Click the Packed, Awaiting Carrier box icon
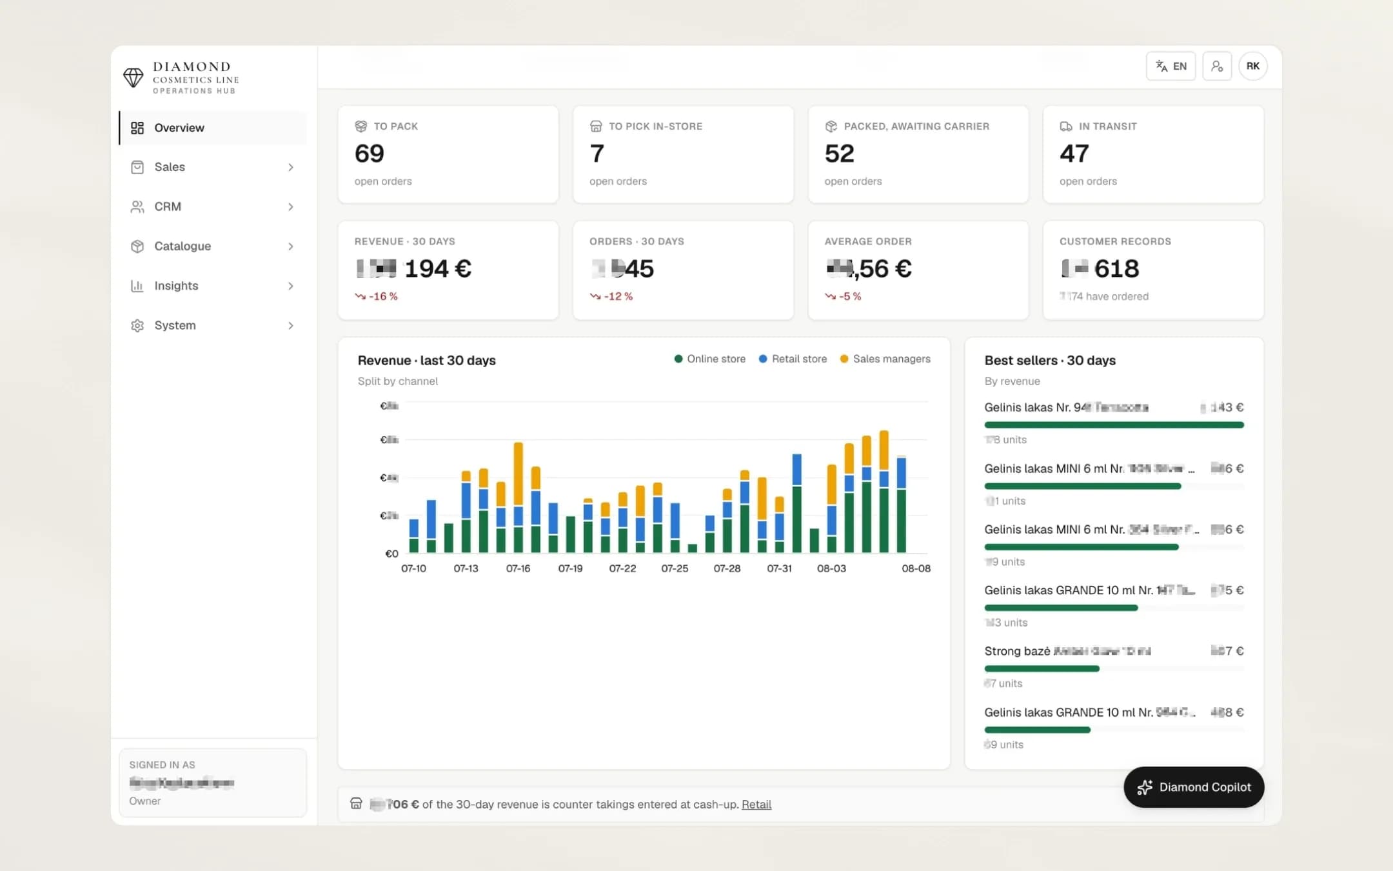The image size is (1393, 871). coord(831,126)
